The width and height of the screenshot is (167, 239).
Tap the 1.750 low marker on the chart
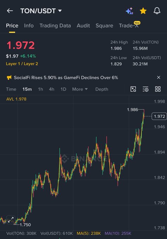click(25, 225)
